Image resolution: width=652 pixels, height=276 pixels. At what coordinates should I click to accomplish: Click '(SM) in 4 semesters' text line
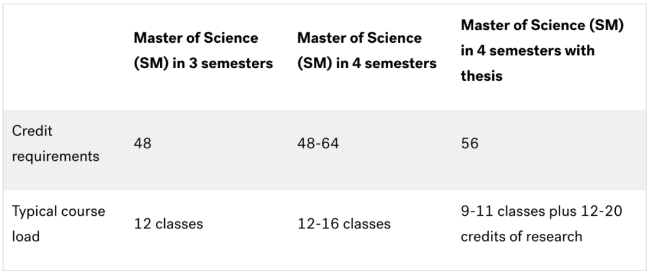[x=367, y=63]
